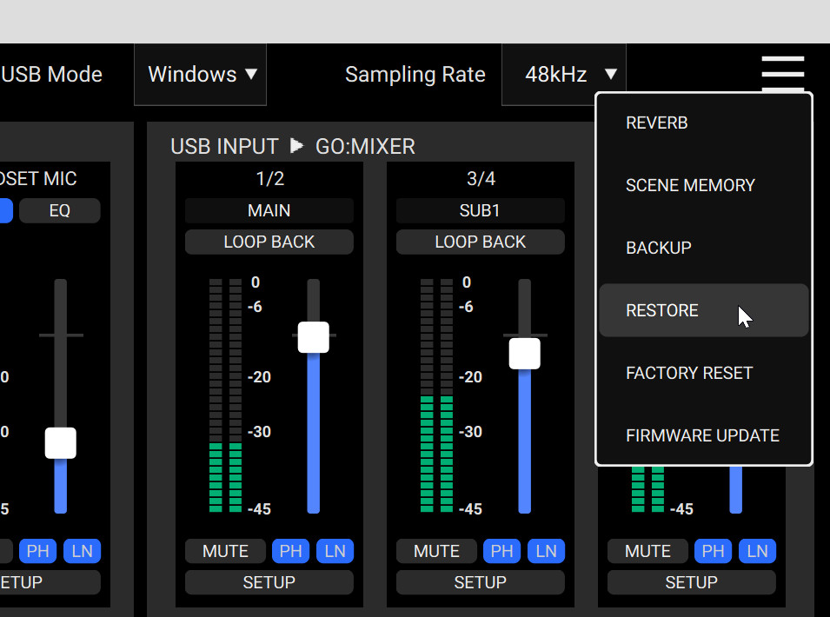The height and width of the screenshot is (617, 830).
Task: Click the play arrow beside USB INPUT
Action: pos(297,146)
